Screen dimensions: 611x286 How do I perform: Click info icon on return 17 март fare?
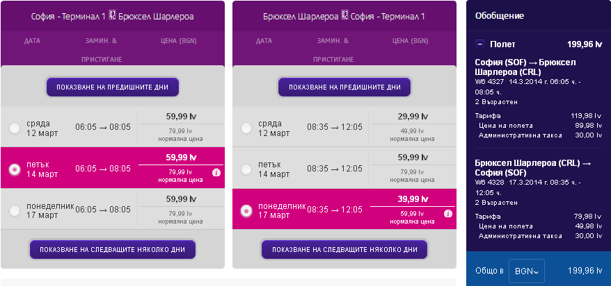[447, 213]
